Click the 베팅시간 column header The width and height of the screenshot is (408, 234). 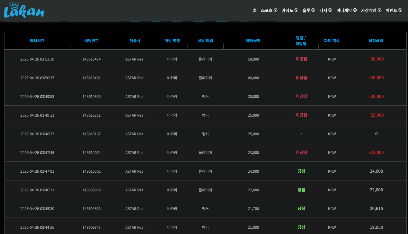[x=37, y=41]
